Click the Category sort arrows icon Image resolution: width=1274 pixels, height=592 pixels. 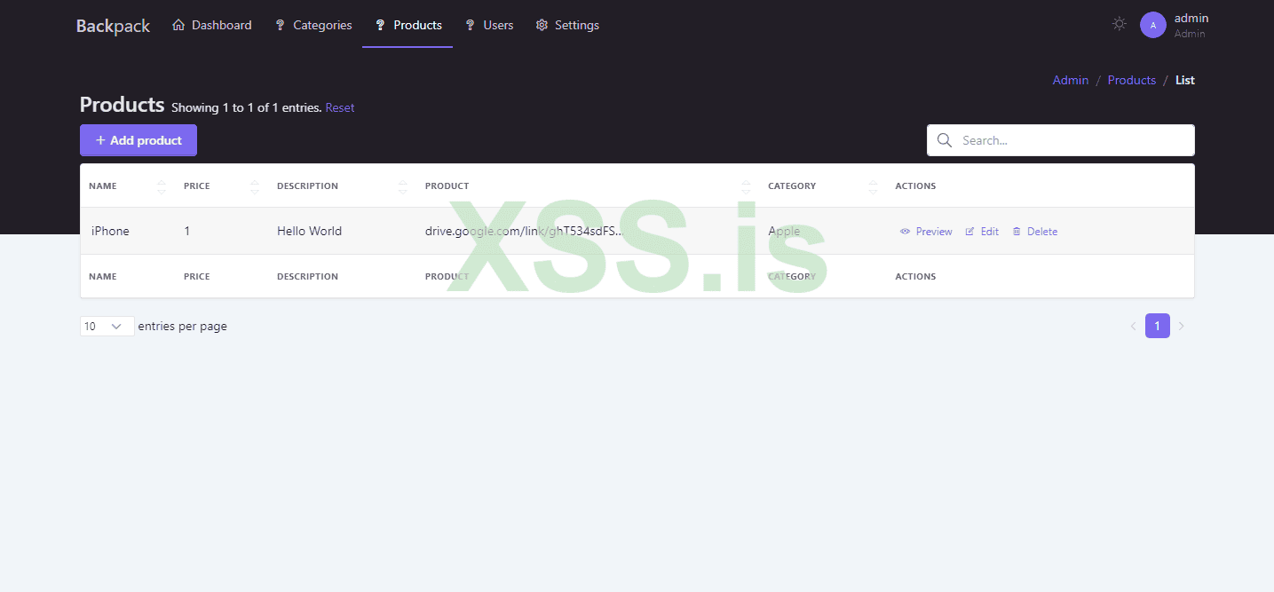tap(873, 186)
